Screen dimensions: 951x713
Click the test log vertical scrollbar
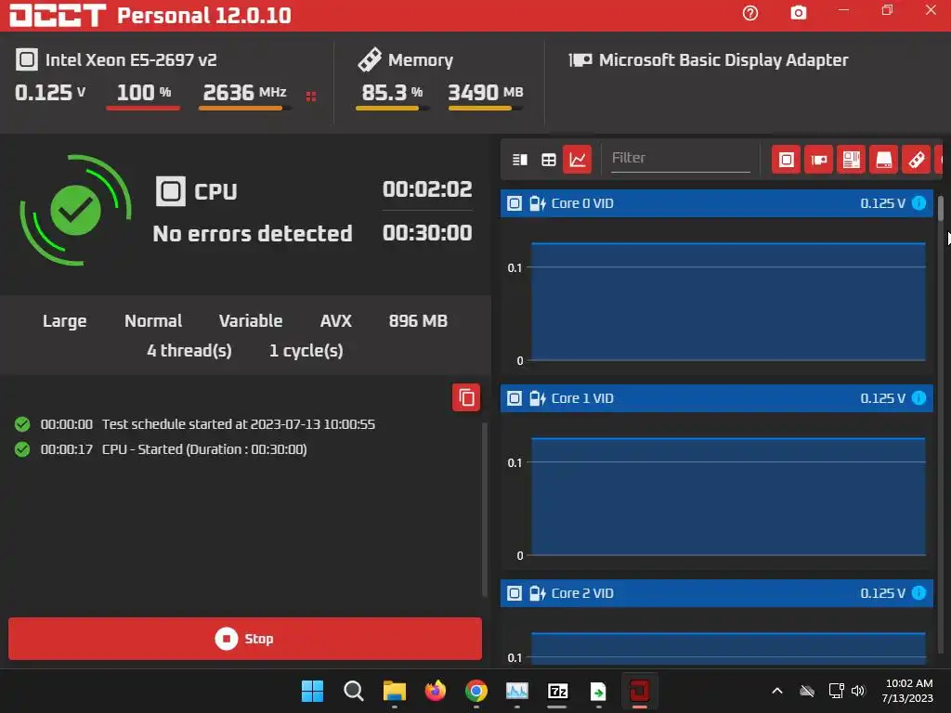tap(485, 510)
